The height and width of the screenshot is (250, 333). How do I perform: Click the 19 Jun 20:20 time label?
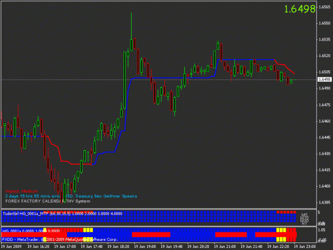tap(198, 247)
